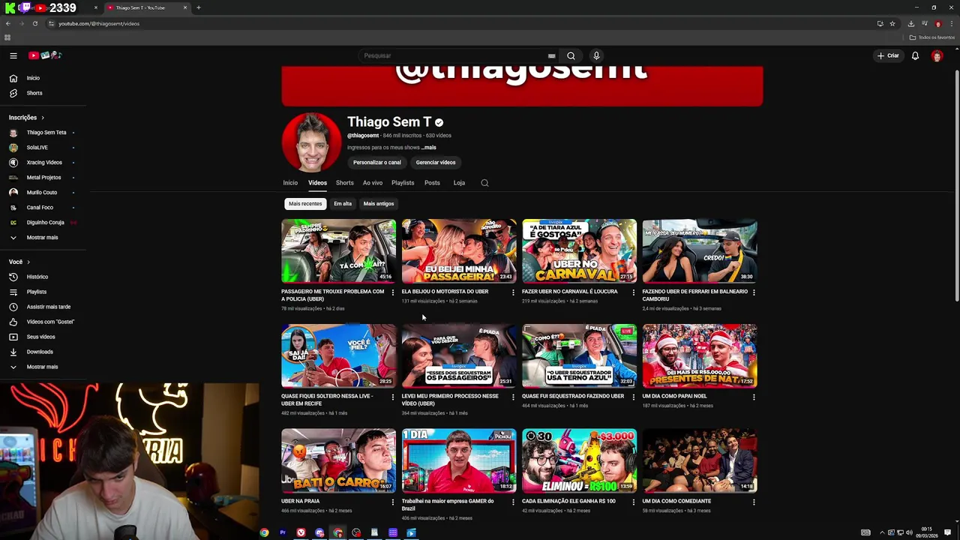The height and width of the screenshot is (540, 960).
Task: Open menu for FAZER UBER NO CARNAVAL video
Action: pos(633,292)
